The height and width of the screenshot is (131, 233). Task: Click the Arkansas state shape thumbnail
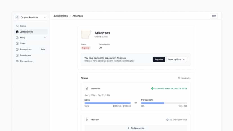86,34
